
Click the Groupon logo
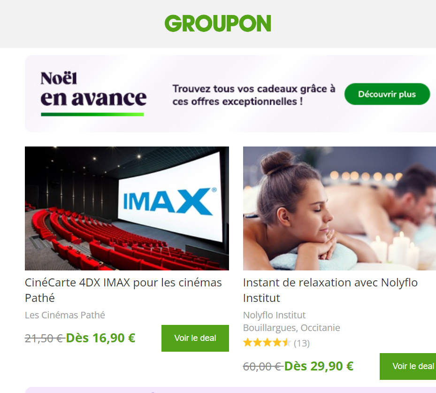218,23
